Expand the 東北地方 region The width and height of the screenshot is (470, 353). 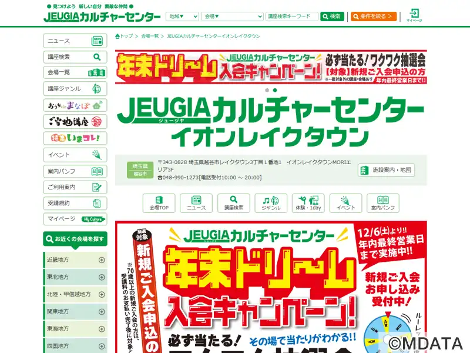[75, 277]
